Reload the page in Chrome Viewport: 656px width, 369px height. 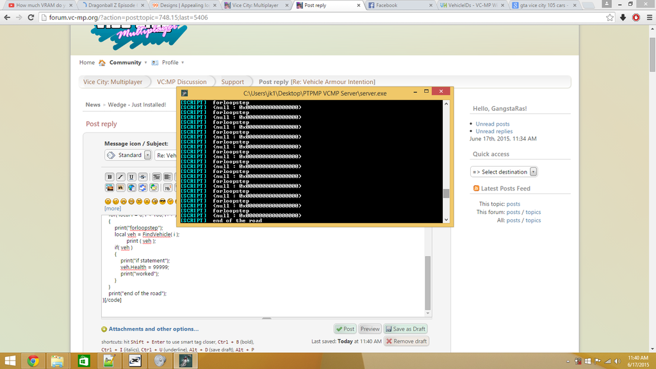point(31,17)
